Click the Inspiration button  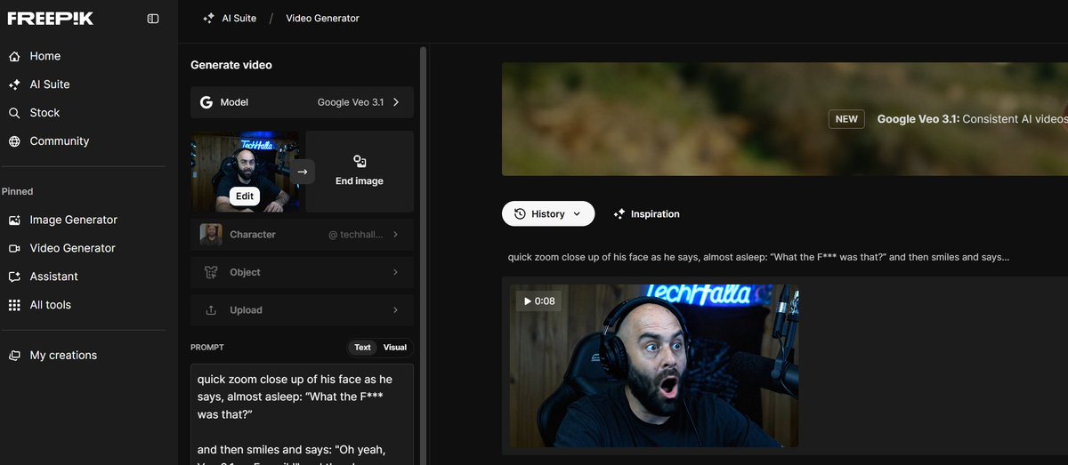pyautogui.click(x=646, y=214)
